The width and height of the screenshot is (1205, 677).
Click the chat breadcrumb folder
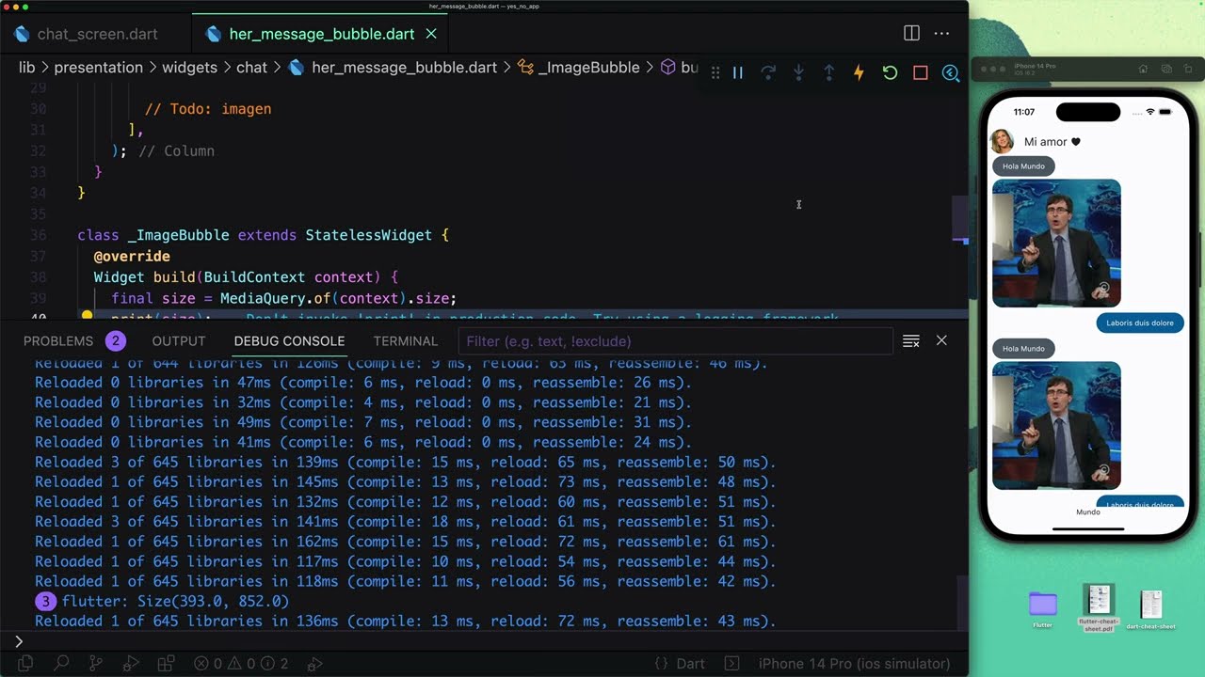point(251,68)
